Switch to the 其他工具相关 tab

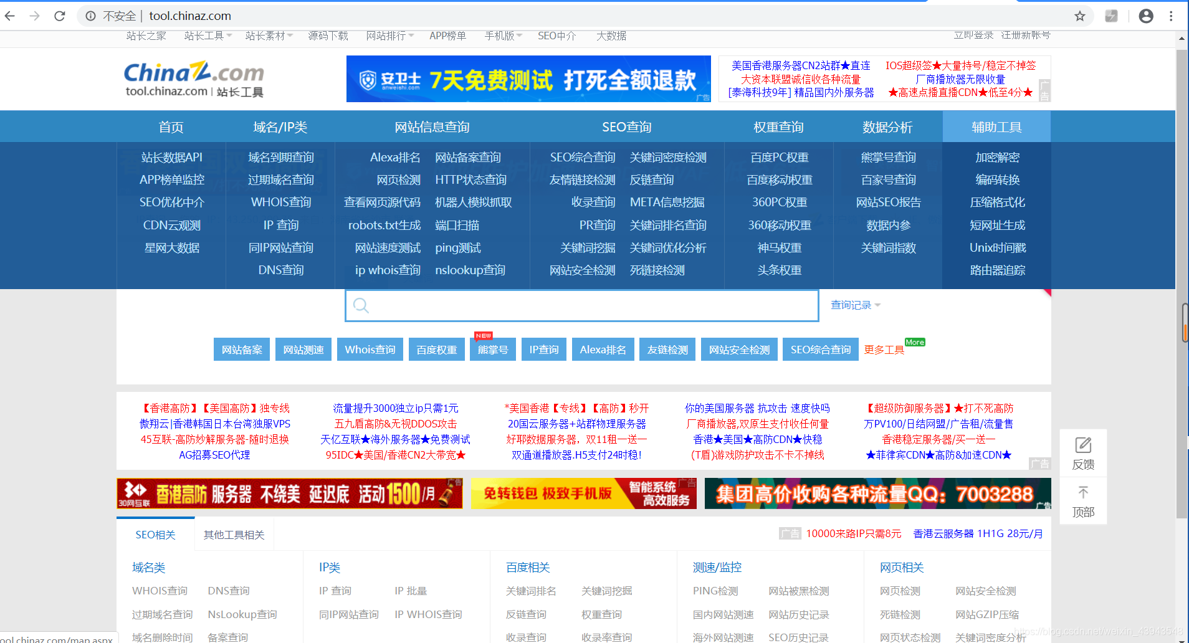[234, 535]
